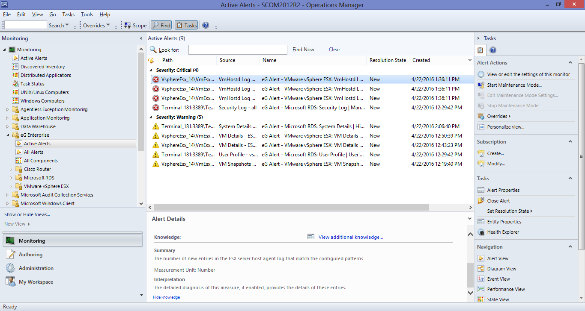Open Performance View navigation icon
This screenshot has height=311, width=585.
coord(481,289)
